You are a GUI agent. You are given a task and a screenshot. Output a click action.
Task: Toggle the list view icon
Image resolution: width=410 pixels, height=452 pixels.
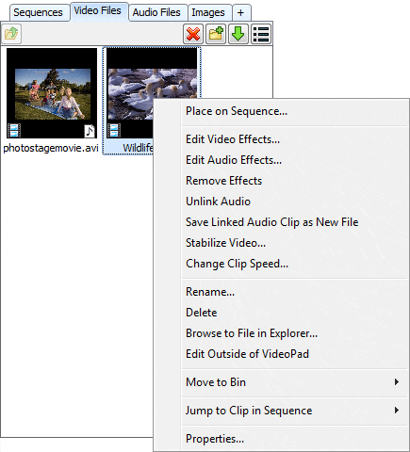point(261,34)
